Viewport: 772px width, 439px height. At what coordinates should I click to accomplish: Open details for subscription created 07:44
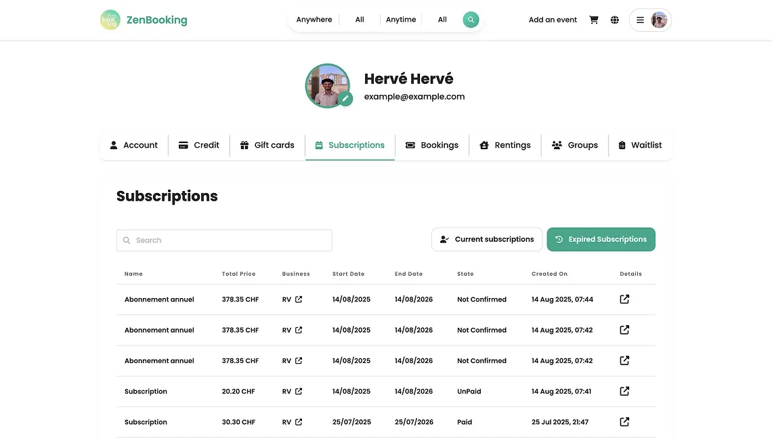(x=624, y=299)
